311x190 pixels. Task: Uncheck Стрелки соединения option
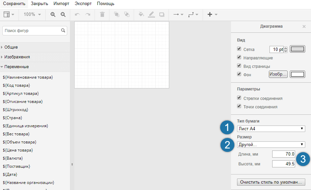tap(239, 98)
